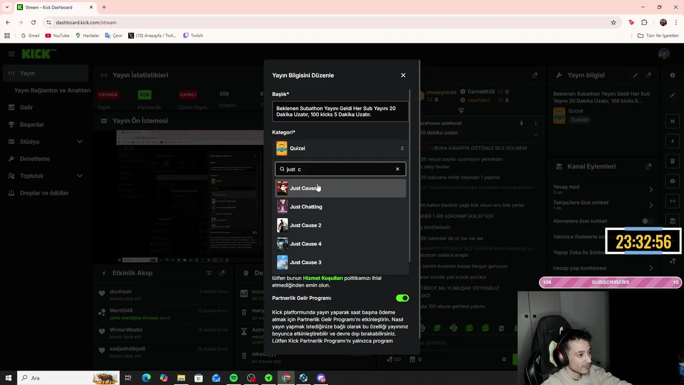This screenshot has height=385, width=684.
Task: Open Spotify from the taskbar
Action: (234, 378)
